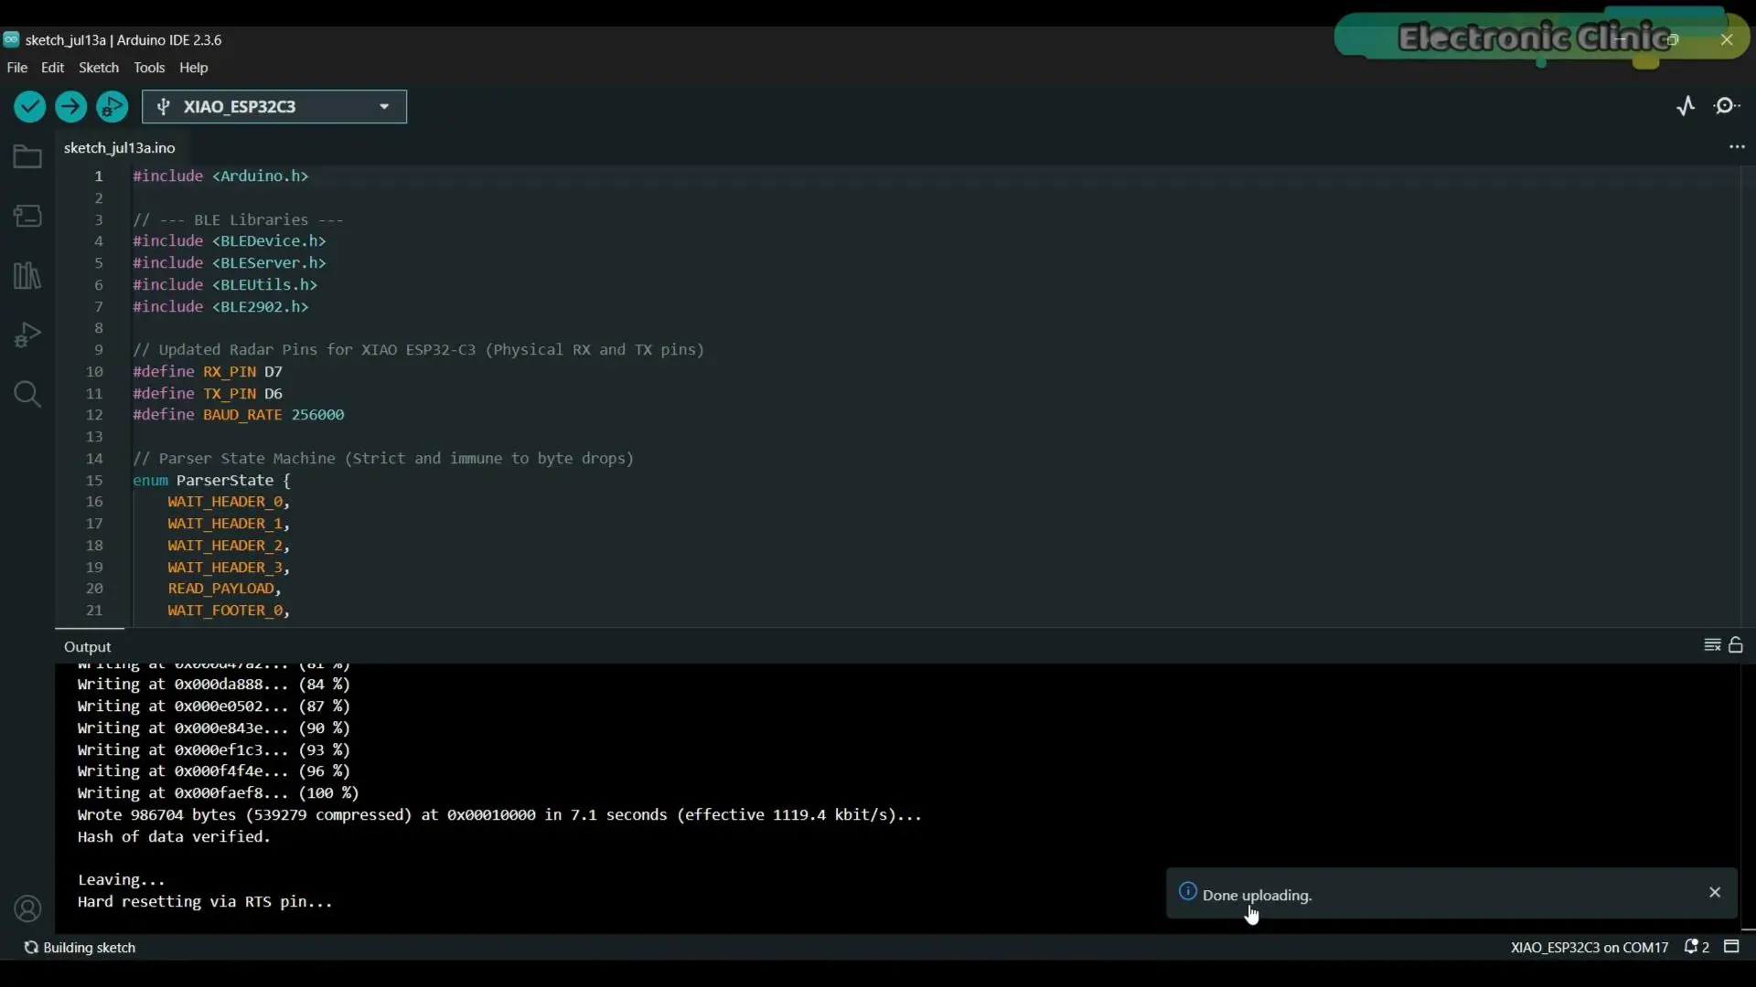Open the Serial Plotter
The image size is (1756, 987).
click(x=1686, y=106)
